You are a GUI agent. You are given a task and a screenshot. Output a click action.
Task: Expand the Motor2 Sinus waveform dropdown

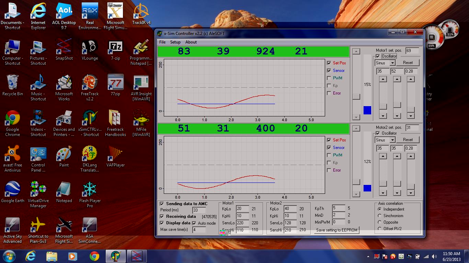[x=392, y=140]
